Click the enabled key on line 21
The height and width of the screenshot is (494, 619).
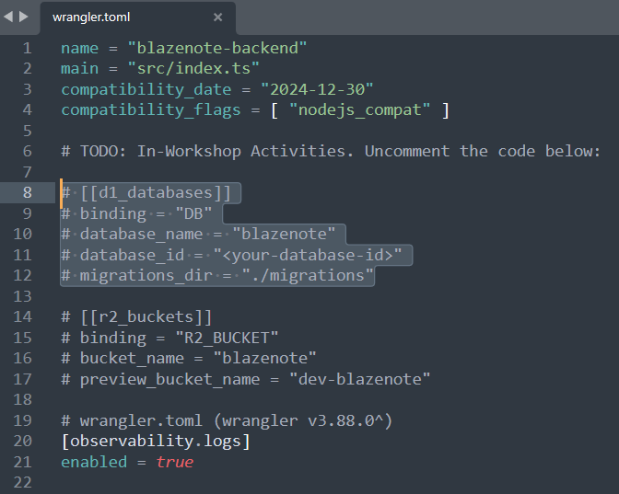pyautogui.click(x=94, y=462)
